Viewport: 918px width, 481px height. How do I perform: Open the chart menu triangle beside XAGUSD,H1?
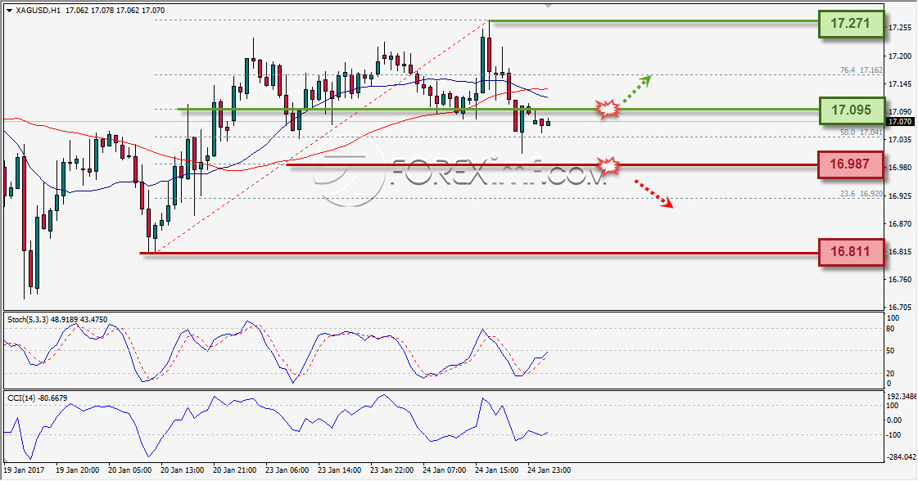pyautogui.click(x=9, y=11)
